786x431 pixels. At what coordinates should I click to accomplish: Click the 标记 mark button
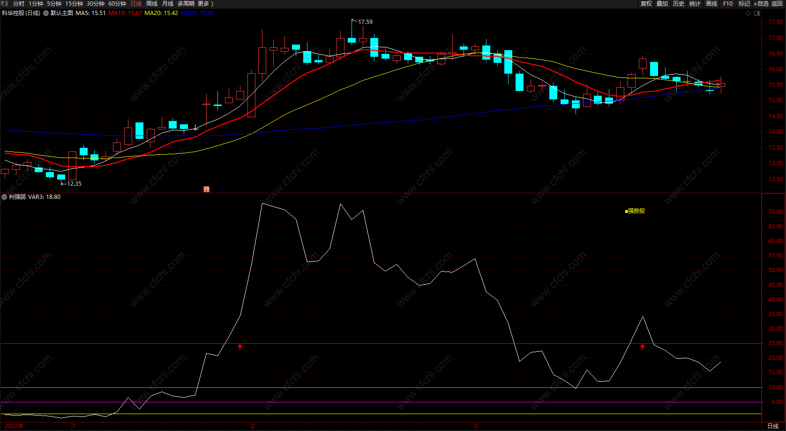(744, 4)
